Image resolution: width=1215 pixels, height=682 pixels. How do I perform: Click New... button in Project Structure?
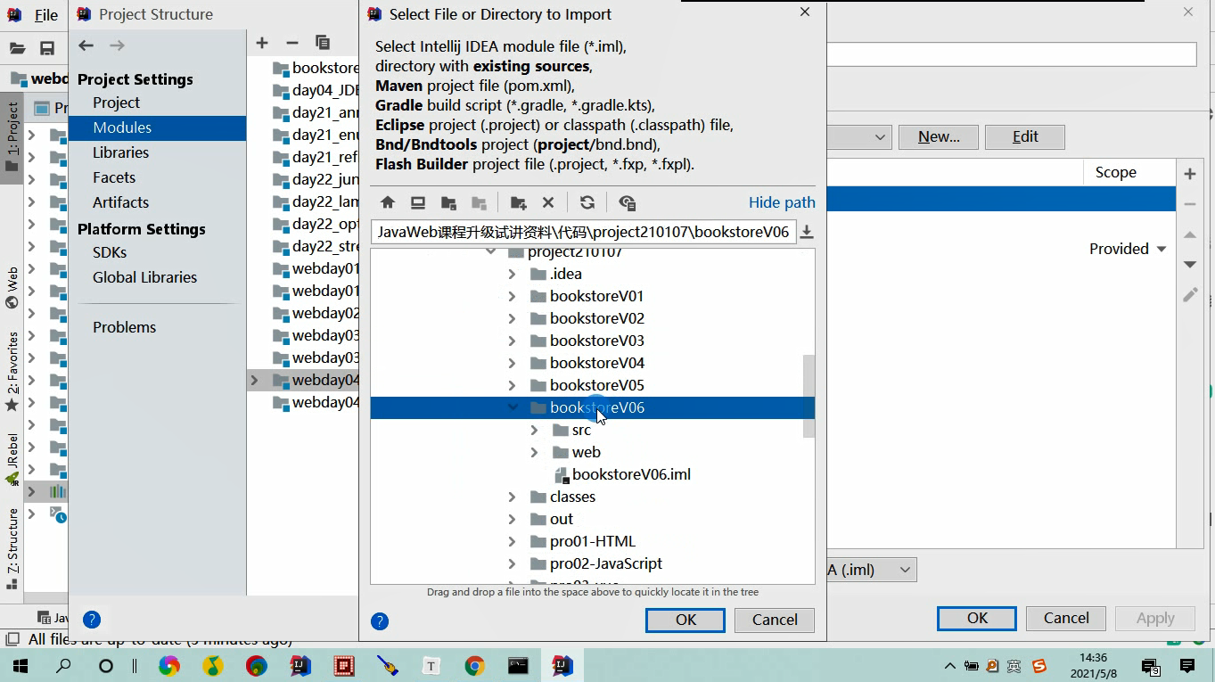point(939,136)
